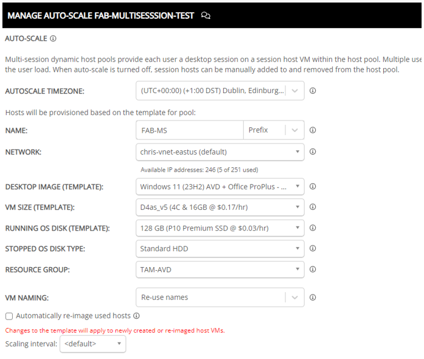424x359 pixels.
Task: Click info icon beside Name field
Action: (313, 130)
